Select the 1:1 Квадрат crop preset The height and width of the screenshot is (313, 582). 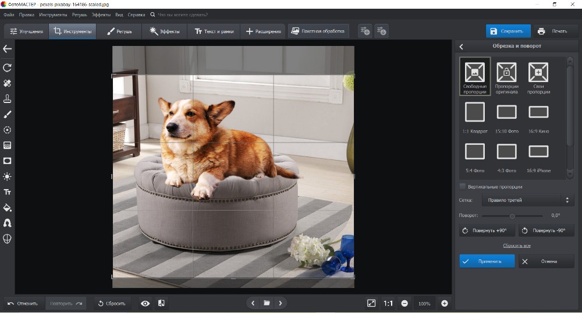tap(475, 112)
